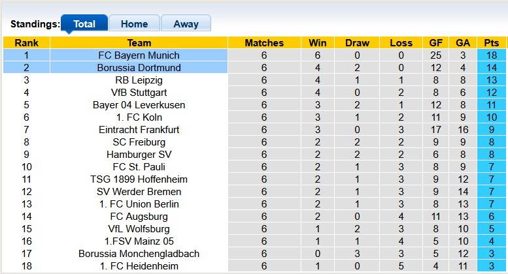Image resolution: width=508 pixels, height=274 pixels.
Task: Select the Away standings tab
Action: coord(186,24)
